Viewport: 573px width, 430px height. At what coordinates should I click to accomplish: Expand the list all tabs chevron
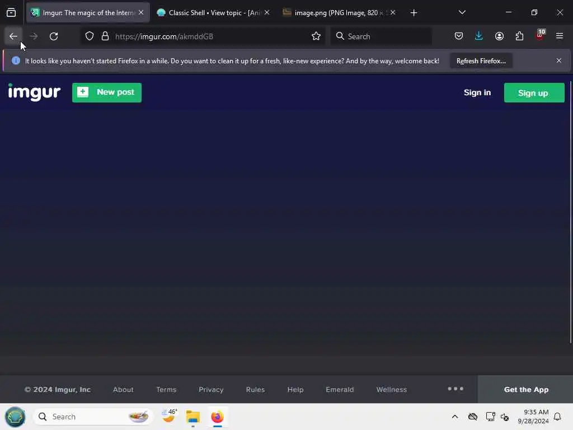pyautogui.click(x=462, y=12)
